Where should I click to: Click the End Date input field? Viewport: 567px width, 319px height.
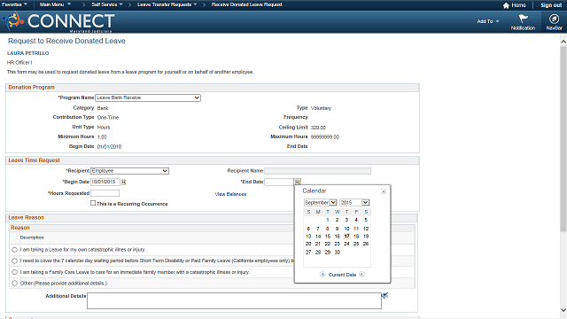[279, 182]
